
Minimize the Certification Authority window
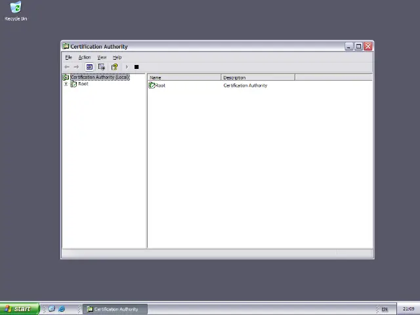[348, 47]
